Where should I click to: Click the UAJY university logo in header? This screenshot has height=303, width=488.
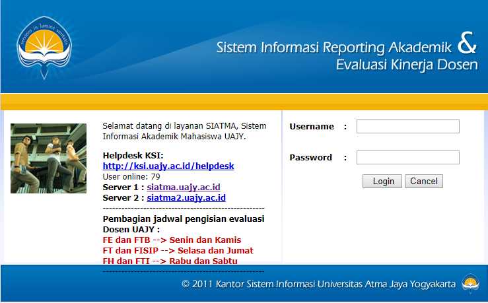point(43,47)
